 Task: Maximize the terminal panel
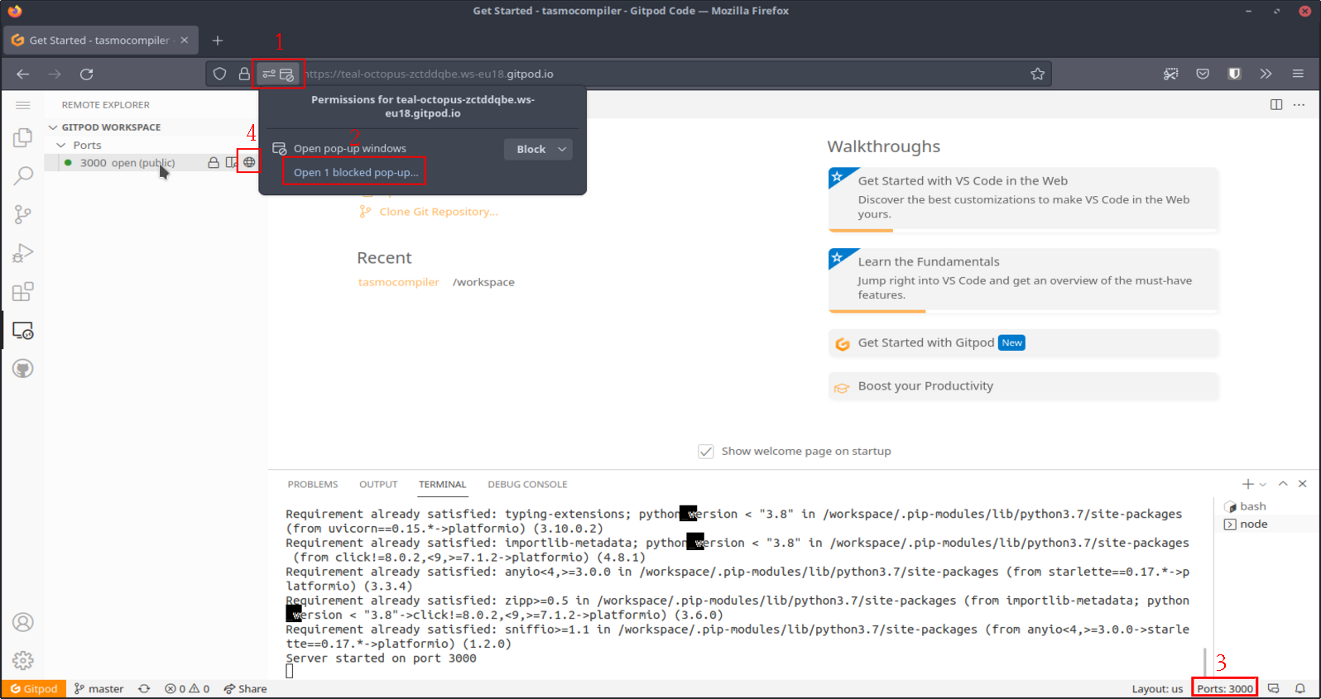click(x=1283, y=484)
